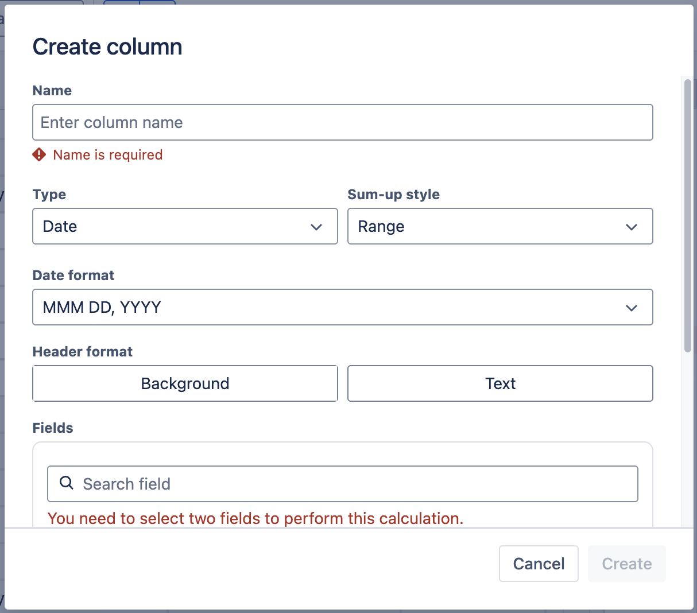This screenshot has height=613, width=697.
Task: Expand the Date format MMM DD, YYYY selector
Action: [342, 307]
